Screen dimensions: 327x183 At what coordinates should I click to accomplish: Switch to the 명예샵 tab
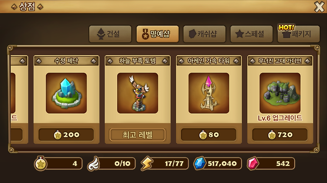coord(158,34)
